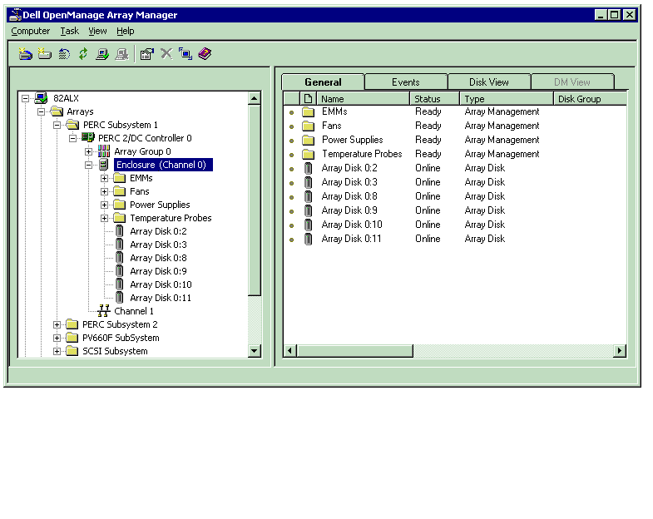
Task: Expand the SCSI Subsystem node
Action: click(x=57, y=351)
